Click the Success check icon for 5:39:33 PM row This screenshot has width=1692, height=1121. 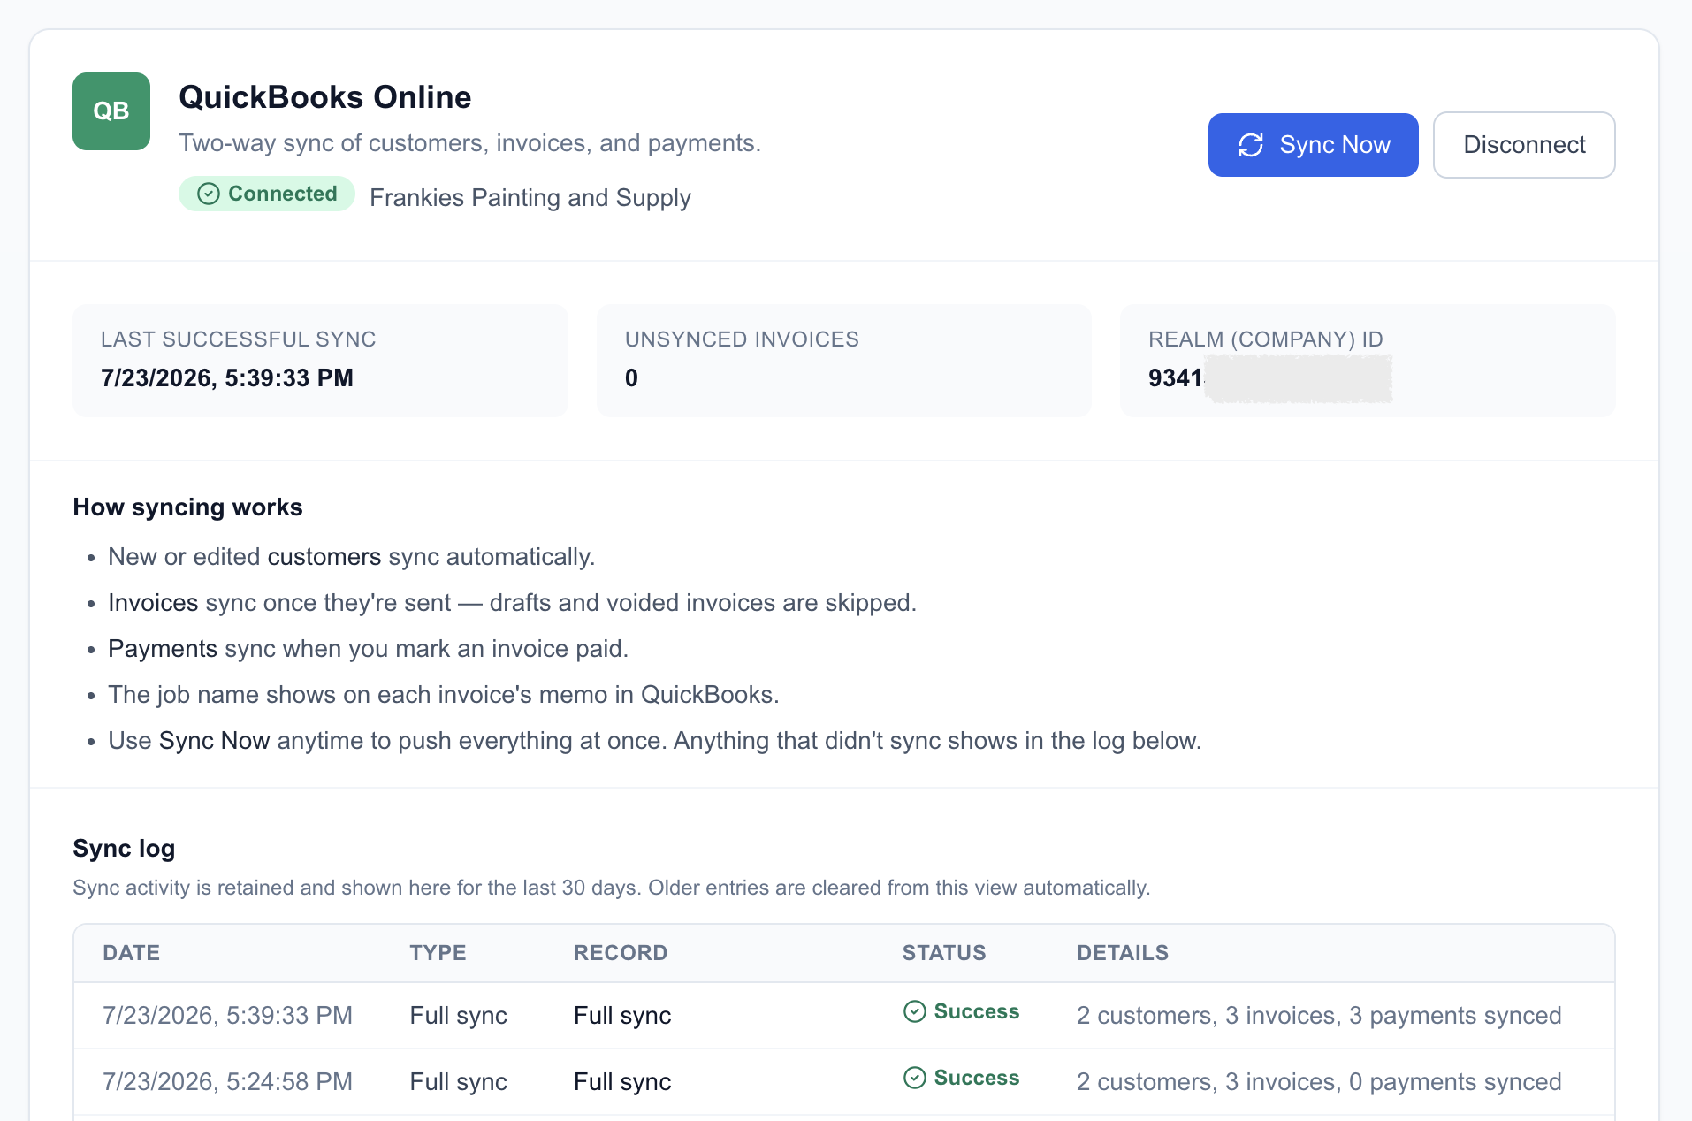[915, 1011]
